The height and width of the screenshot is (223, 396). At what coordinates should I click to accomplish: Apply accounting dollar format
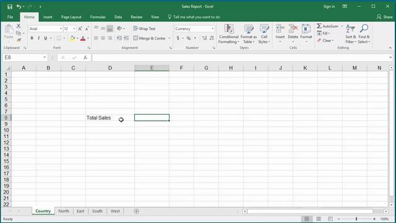(x=178, y=38)
